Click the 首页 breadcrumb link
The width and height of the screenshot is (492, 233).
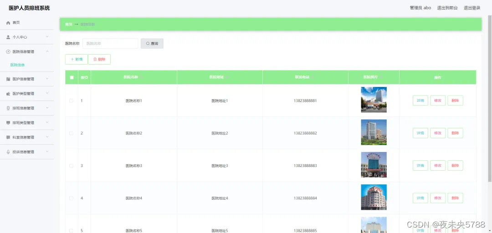click(69, 24)
